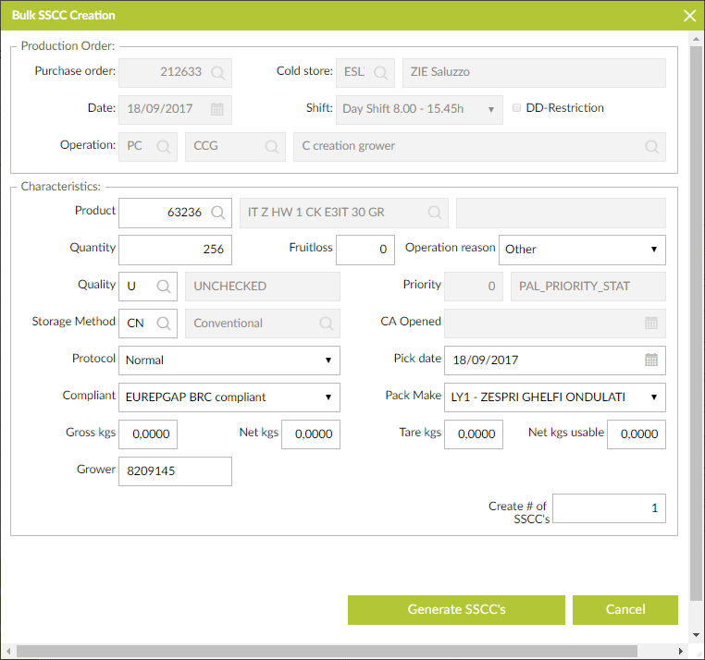Close the Bulk SSCC Creation dialog
The width and height of the screenshot is (705, 660).
(x=689, y=16)
